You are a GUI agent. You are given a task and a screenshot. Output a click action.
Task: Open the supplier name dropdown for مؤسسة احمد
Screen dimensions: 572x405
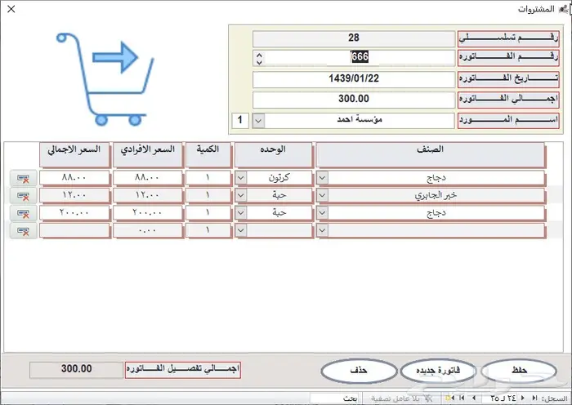[258, 121]
